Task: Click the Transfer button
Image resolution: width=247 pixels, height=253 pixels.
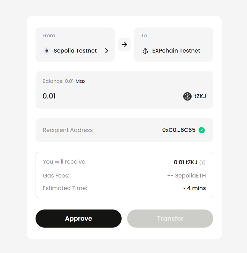Action: (x=170, y=219)
